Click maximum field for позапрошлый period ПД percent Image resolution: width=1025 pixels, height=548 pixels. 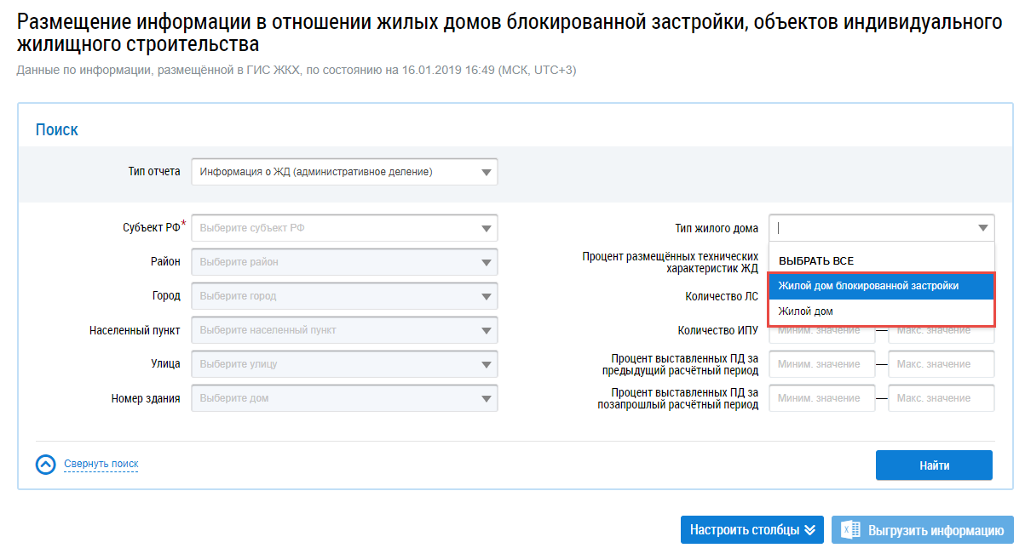pyautogui.click(x=941, y=398)
